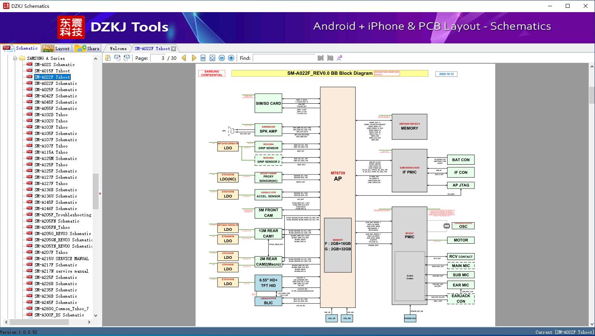
Task: Select SM-A102U Tshoo in the tree
Action: [51, 121]
